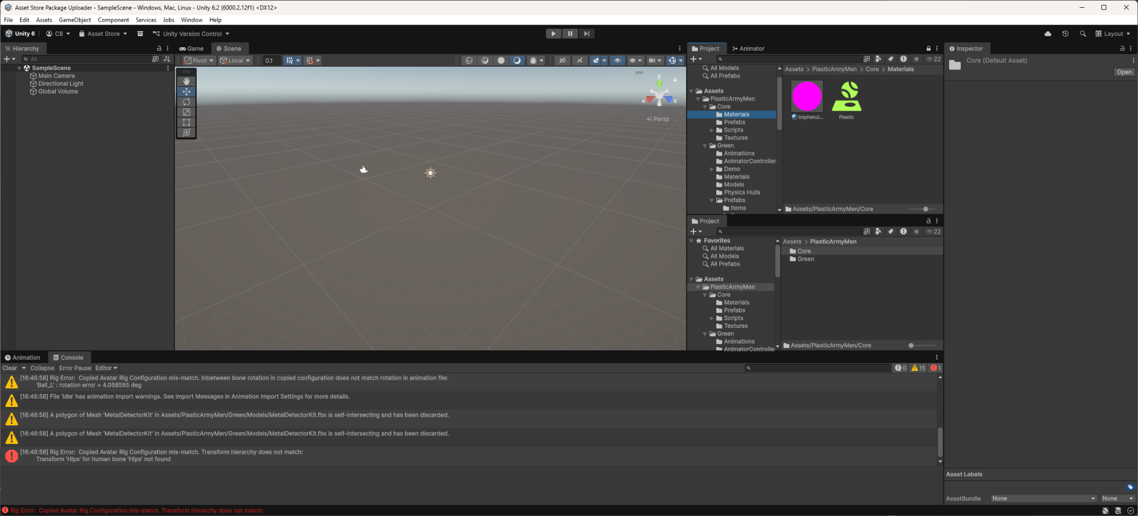Toggle hidden objects visibility eye icon
The width and height of the screenshot is (1138, 516).
[x=617, y=61]
